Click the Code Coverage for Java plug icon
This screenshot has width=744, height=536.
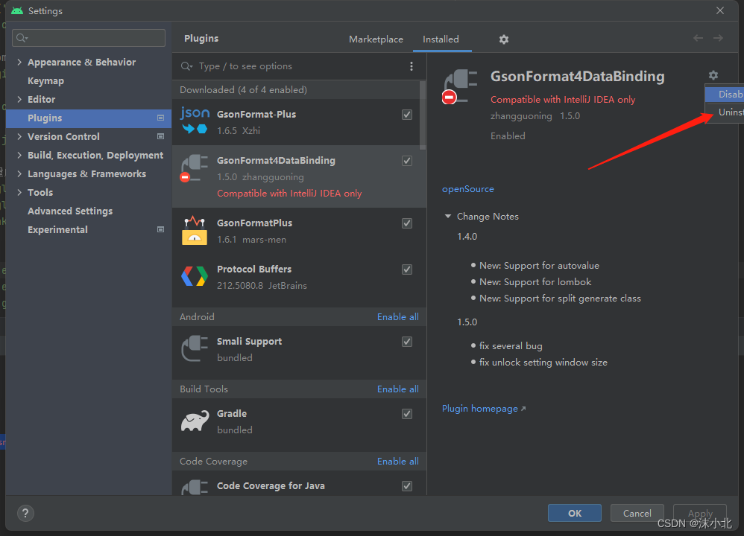[195, 488]
